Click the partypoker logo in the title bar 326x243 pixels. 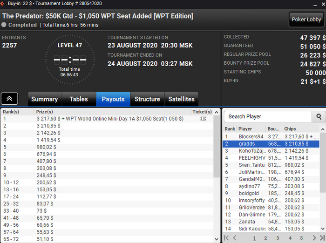tap(2, 4)
